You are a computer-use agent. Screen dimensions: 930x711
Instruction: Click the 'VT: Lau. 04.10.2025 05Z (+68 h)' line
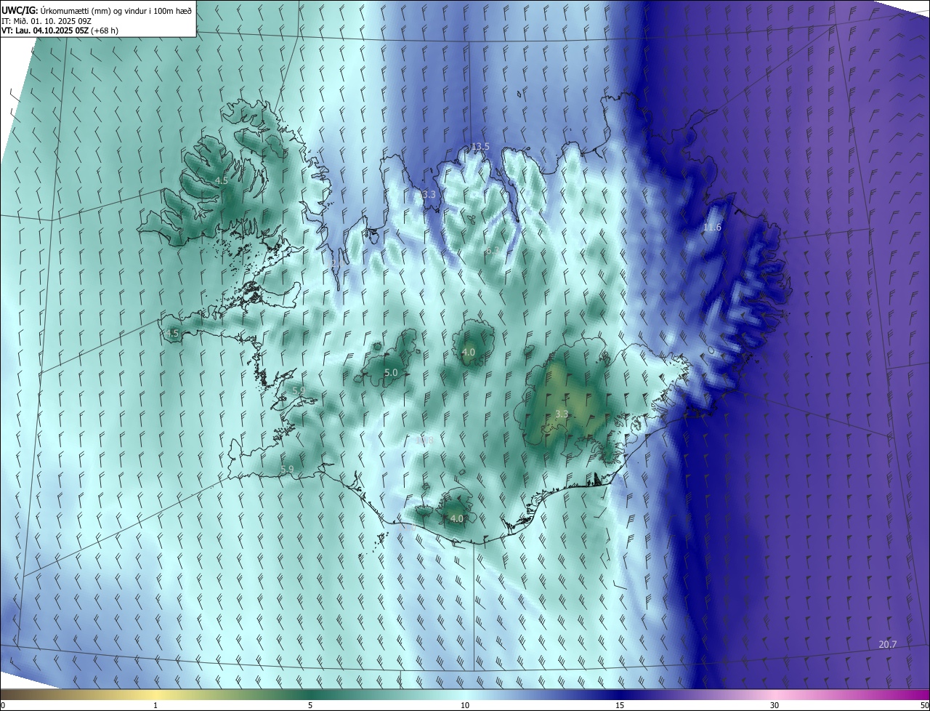click(61, 31)
